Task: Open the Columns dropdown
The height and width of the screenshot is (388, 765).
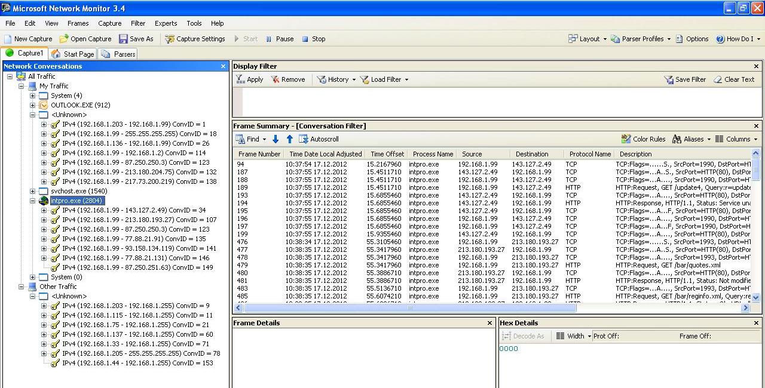Action: tap(736, 139)
